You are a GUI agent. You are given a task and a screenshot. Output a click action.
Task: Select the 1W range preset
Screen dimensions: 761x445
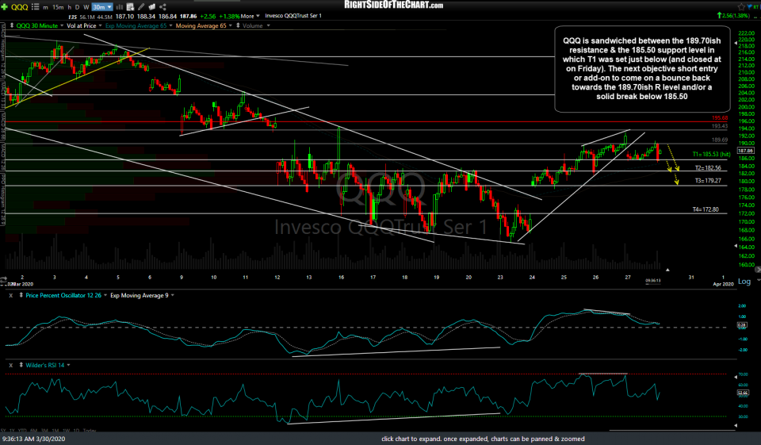[x=66, y=431]
